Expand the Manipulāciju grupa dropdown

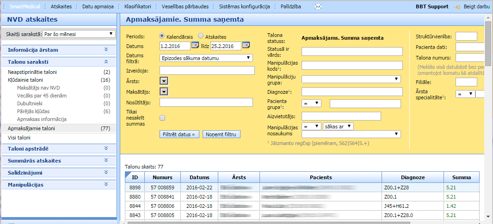click(x=351, y=79)
